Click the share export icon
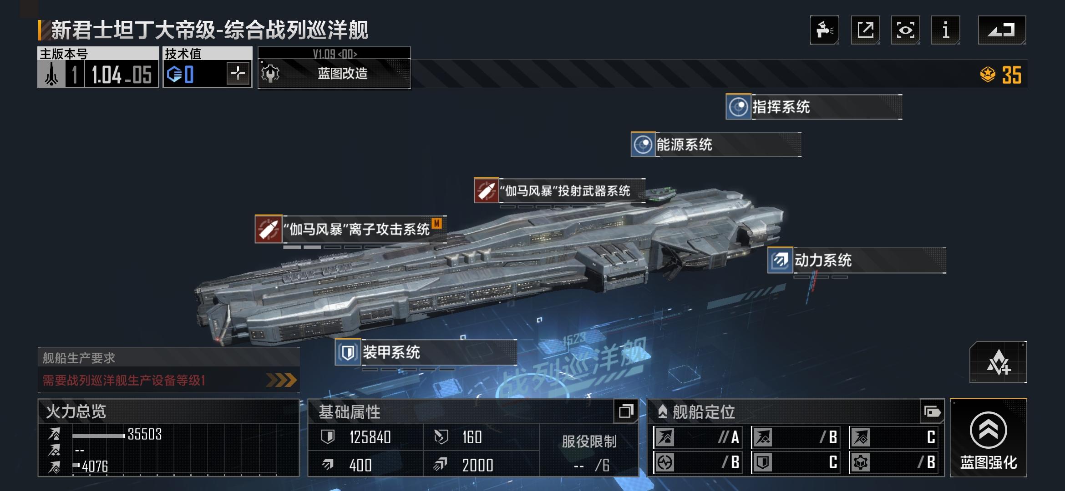Viewport: 1065px width, 491px height. (865, 30)
